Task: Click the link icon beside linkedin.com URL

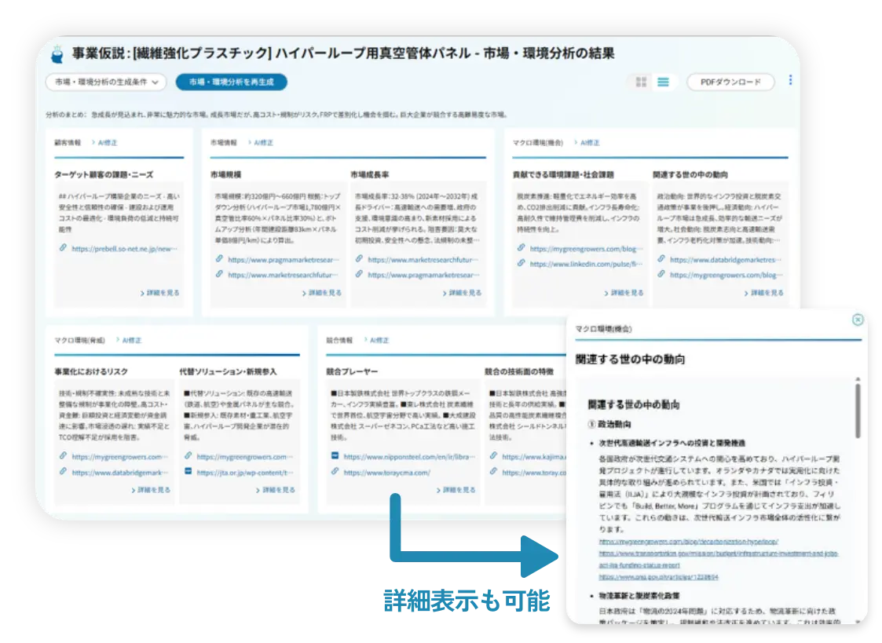Action: coord(521,264)
